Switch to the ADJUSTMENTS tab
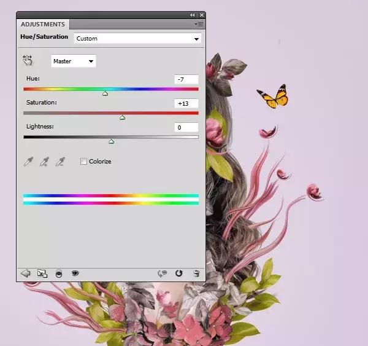This screenshot has height=346, width=368. pos(43,25)
